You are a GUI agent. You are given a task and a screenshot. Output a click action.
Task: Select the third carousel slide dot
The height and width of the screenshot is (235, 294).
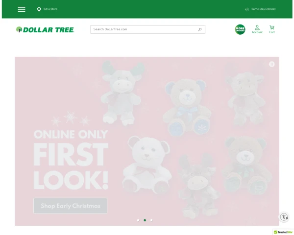pyautogui.click(x=151, y=220)
